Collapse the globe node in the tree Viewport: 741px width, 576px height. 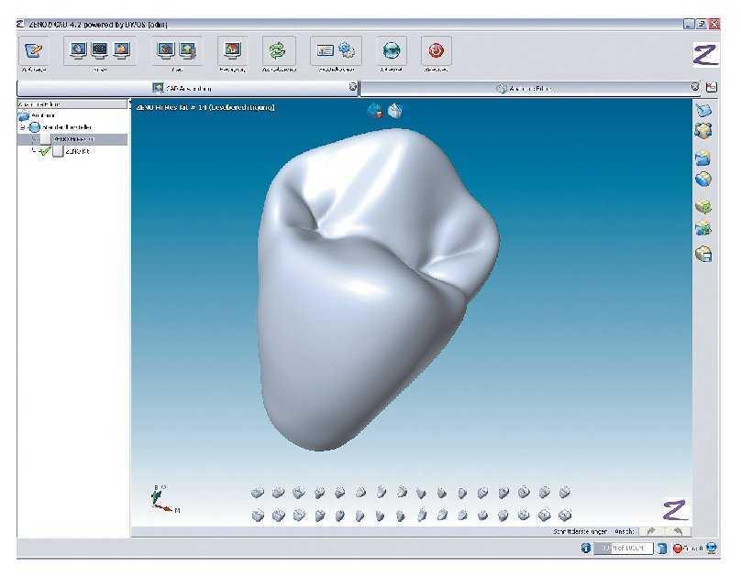pos(24,127)
